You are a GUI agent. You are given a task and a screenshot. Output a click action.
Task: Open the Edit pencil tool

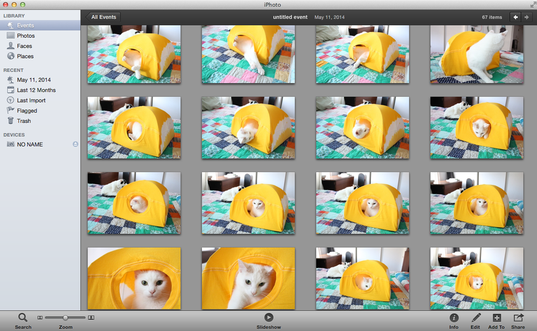475,318
